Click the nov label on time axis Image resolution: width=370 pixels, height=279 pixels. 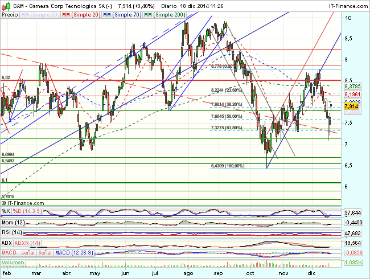(x=283, y=273)
